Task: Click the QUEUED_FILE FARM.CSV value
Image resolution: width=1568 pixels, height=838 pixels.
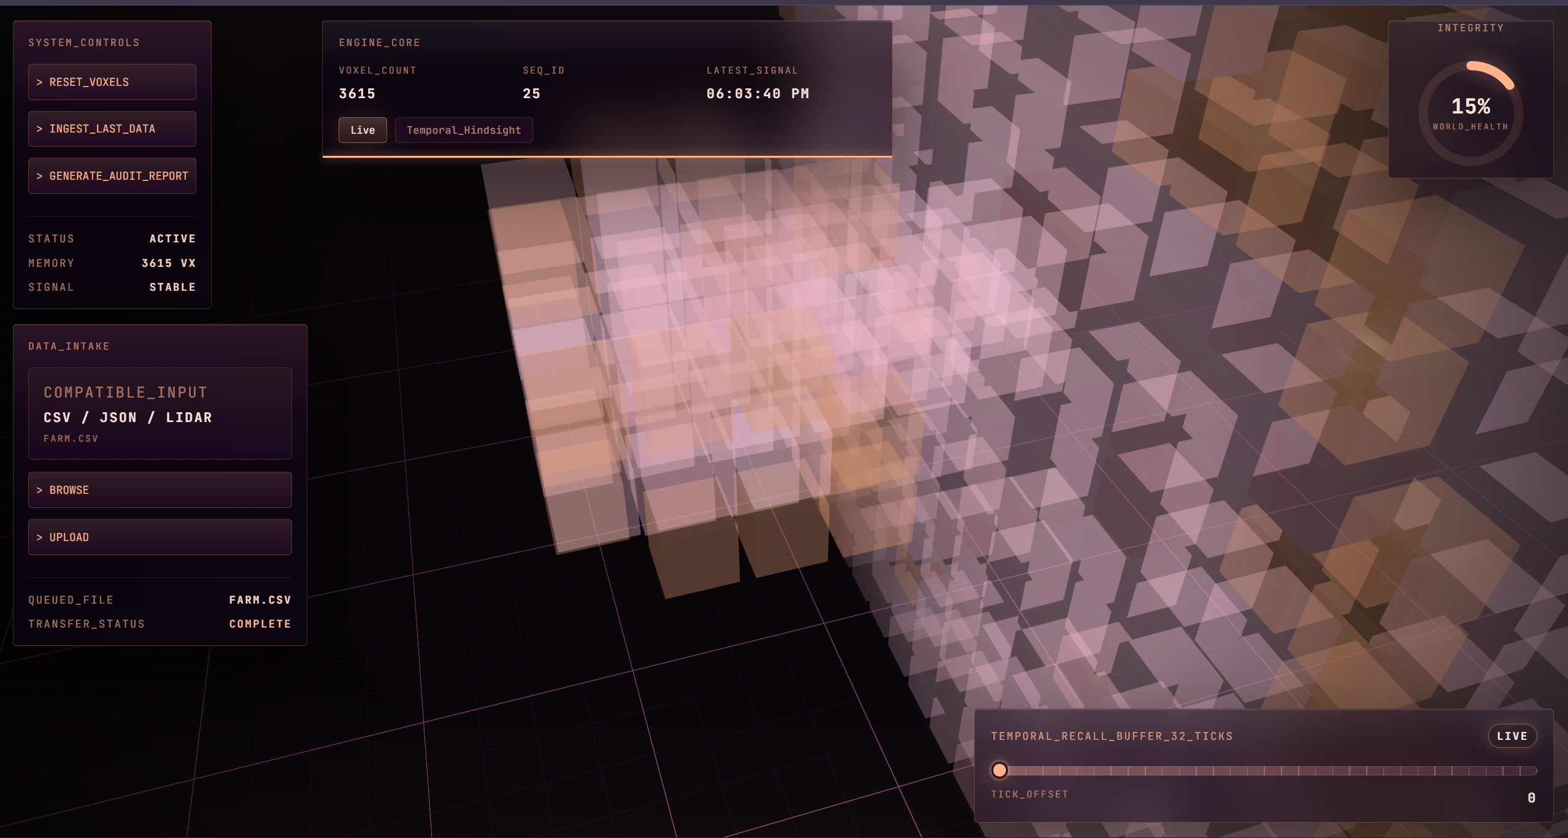Action: (x=260, y=600)
